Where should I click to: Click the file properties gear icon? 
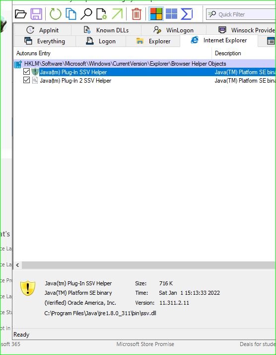click(101, 14)
